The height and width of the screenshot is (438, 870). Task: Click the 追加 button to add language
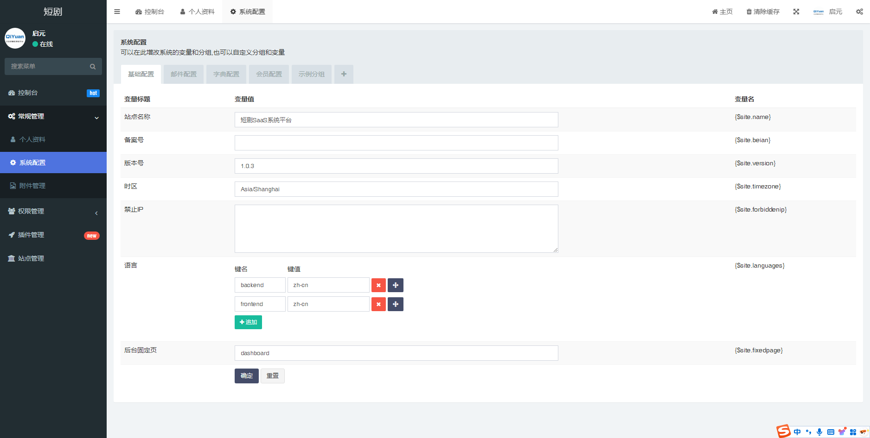point(248,322)
